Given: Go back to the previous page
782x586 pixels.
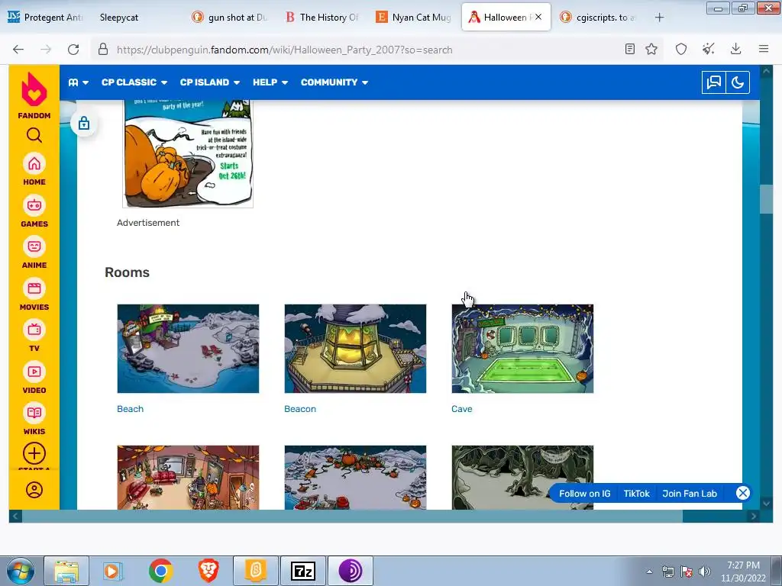Looking at the screenshot, I should click(x=18, y=50).
